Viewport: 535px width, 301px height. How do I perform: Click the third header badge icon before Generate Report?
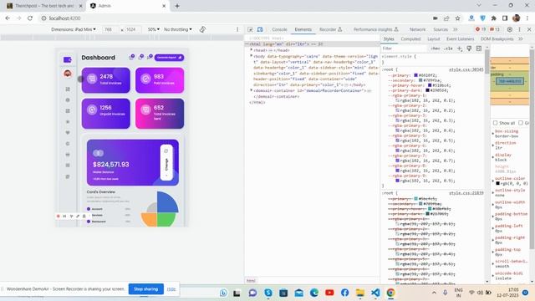click(150, 57)
